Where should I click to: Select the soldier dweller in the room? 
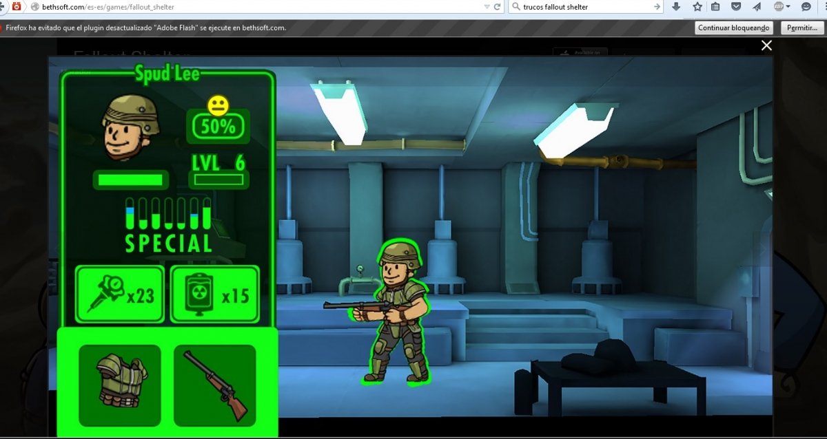point(396,311)
